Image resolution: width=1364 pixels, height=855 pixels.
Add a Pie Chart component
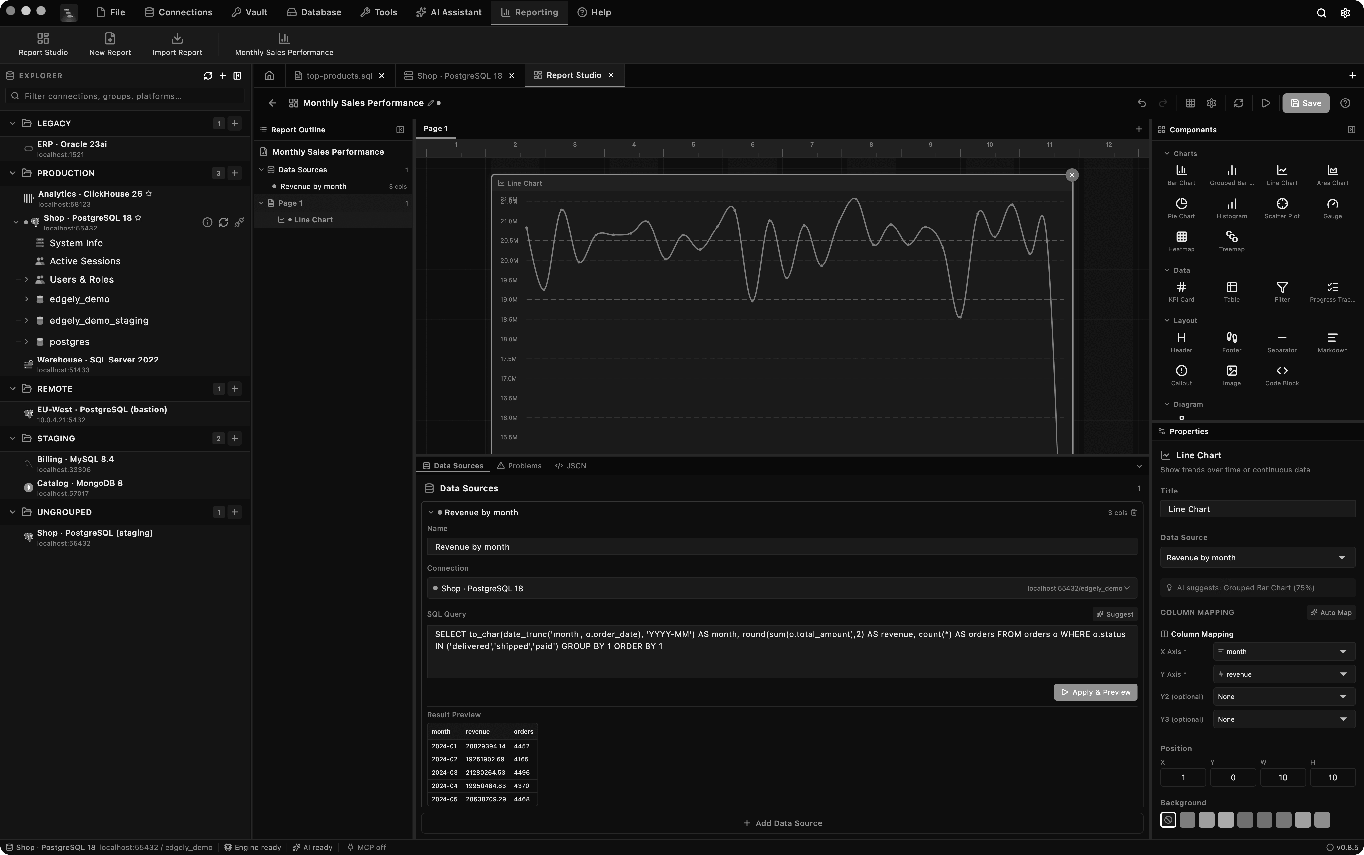[x=1181, y=208]
